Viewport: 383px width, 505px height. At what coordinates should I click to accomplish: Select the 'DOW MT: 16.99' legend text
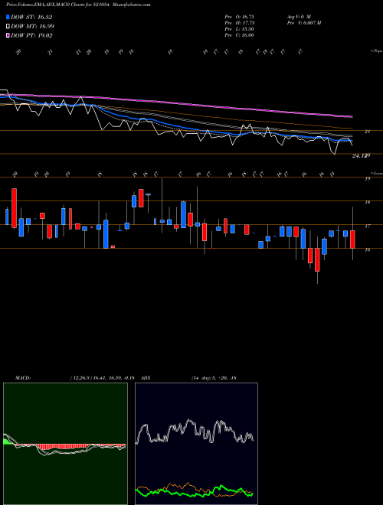pos(32,27)
